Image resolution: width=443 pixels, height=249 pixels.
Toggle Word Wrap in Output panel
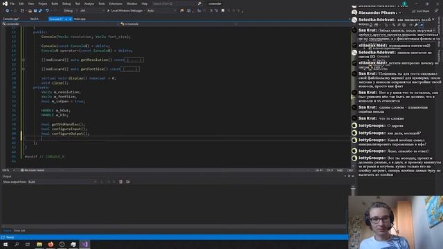[x=127, y=182]
